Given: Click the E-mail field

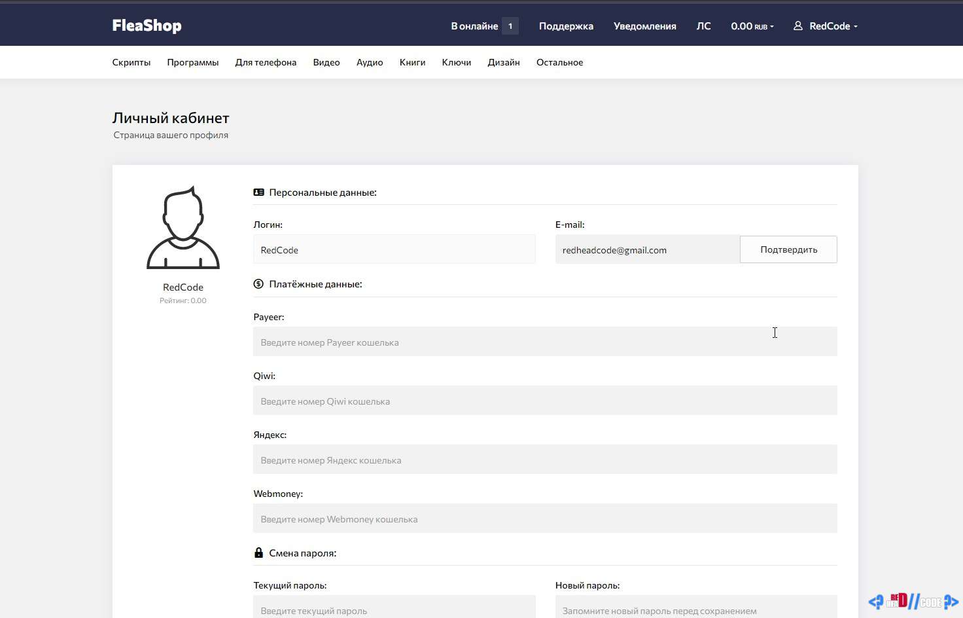Looking at the screenshot, I should (648, 249).
